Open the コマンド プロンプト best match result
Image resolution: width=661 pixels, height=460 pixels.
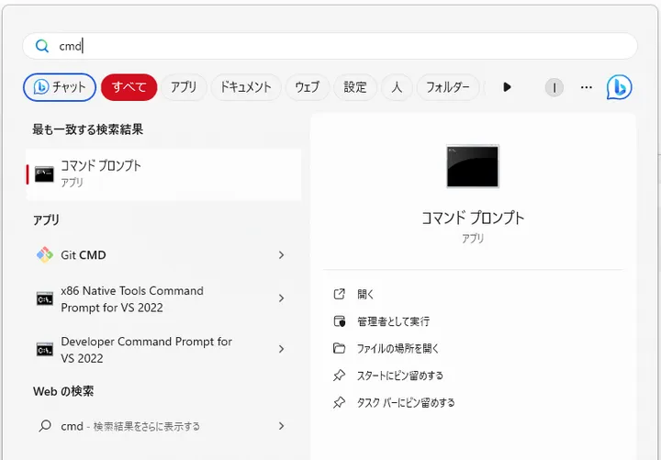[163, 174]
